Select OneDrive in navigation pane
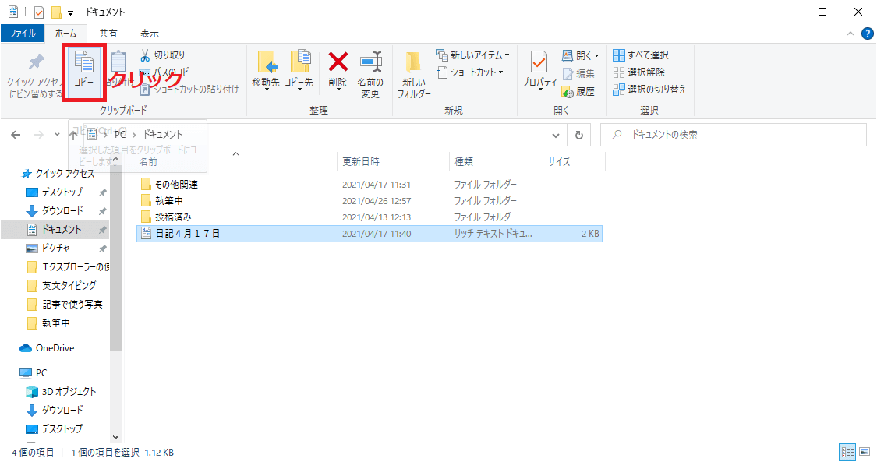Viewport: 877px width, 462px height. coord(47,348)
